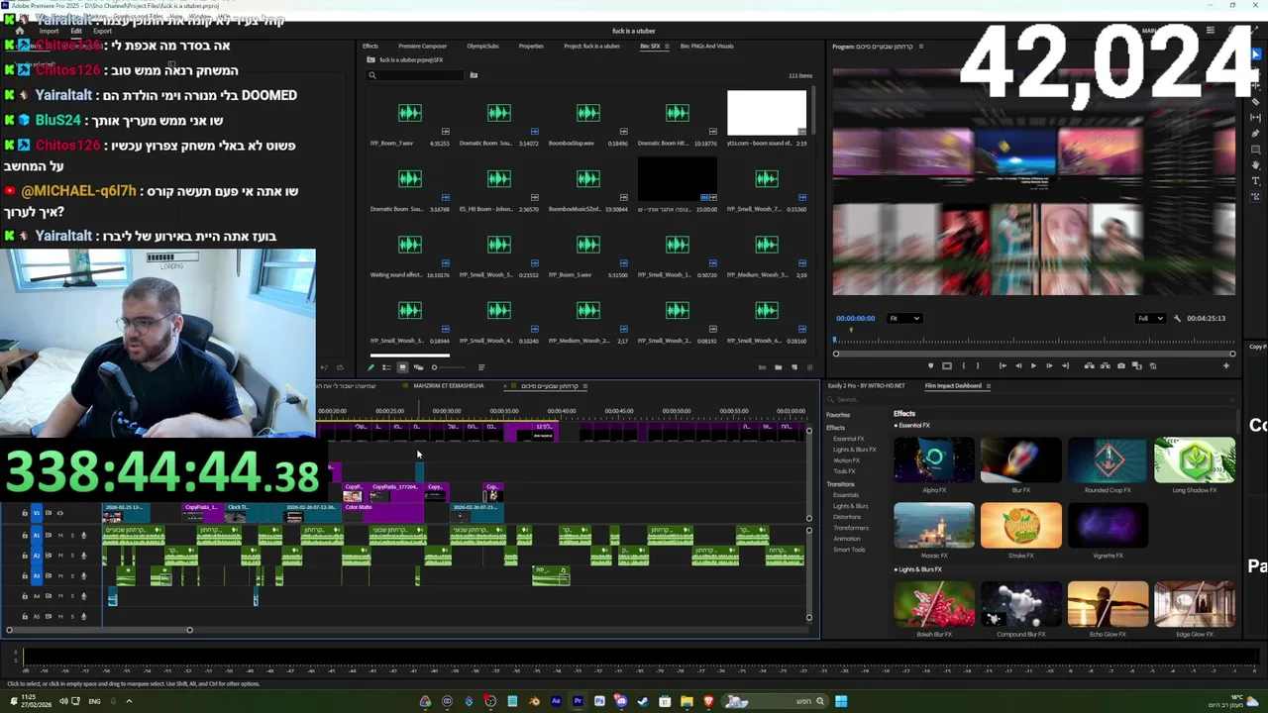The height and width of the screenshot is (713, 1268).
Task: Select the Type tool in the tools panel
Action: click(1256, 181)
